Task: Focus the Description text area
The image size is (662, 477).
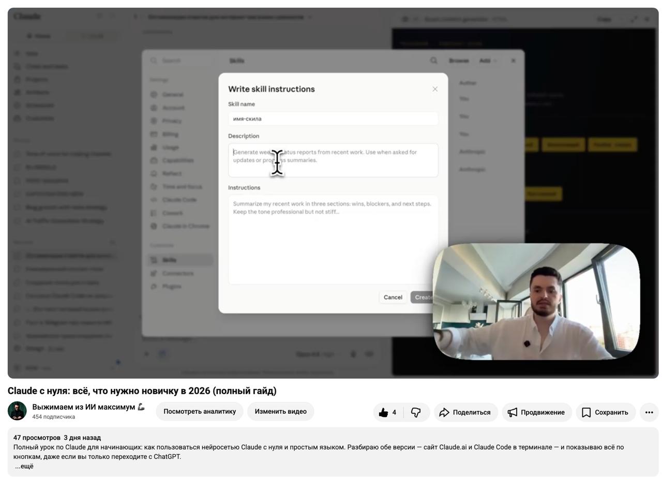Action: coord(333,160)
